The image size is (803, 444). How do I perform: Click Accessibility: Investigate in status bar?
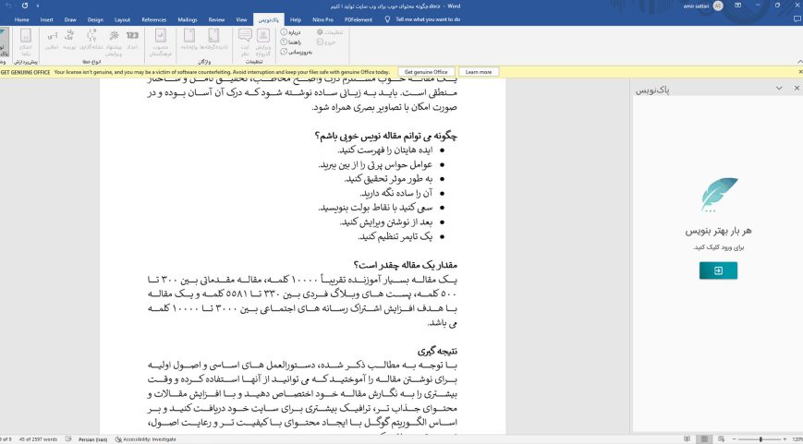145,439
